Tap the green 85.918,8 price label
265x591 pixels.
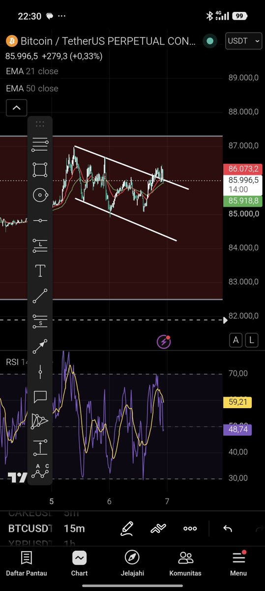pos(243,201)
